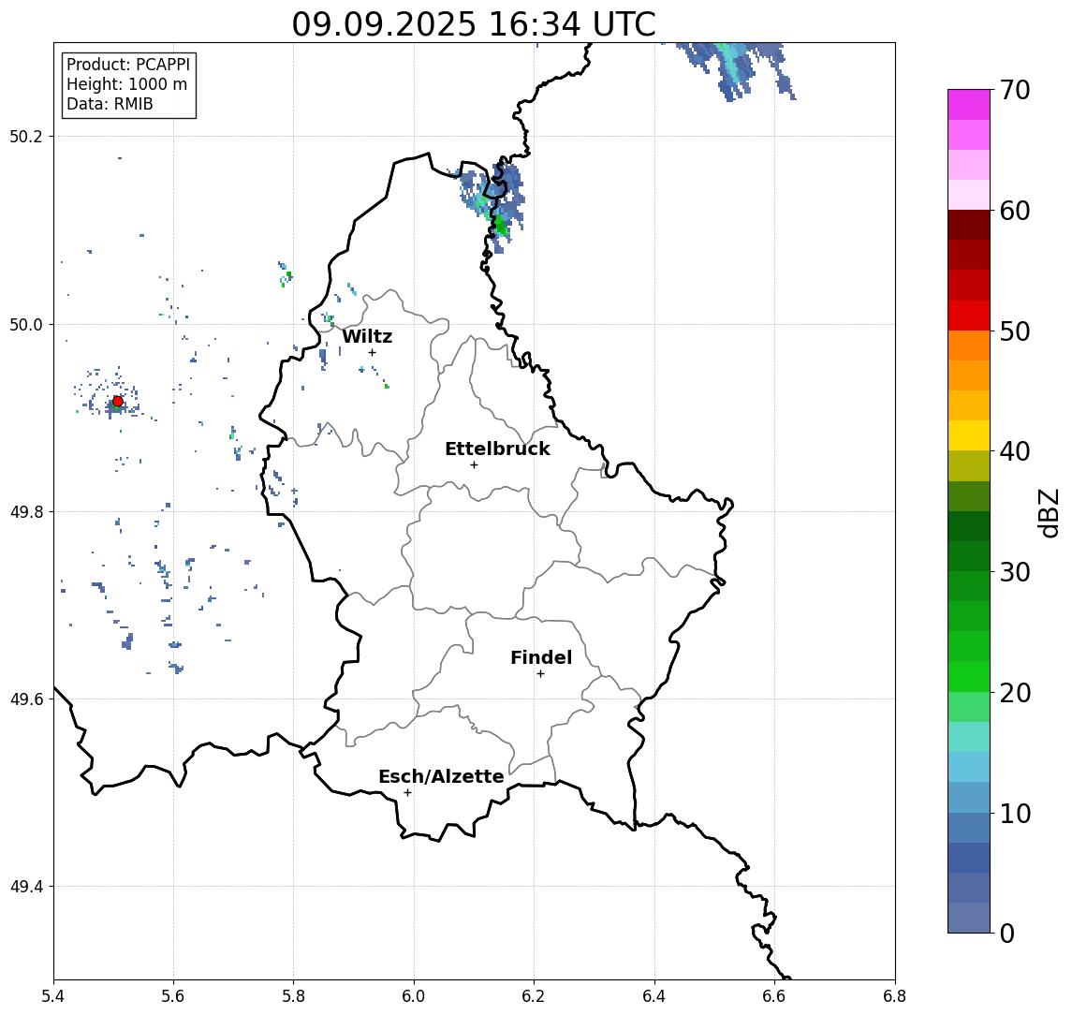Click the 6.4 longitude axis label
Viewport: 1072px width, 1015px height.
tap(654, 996)
